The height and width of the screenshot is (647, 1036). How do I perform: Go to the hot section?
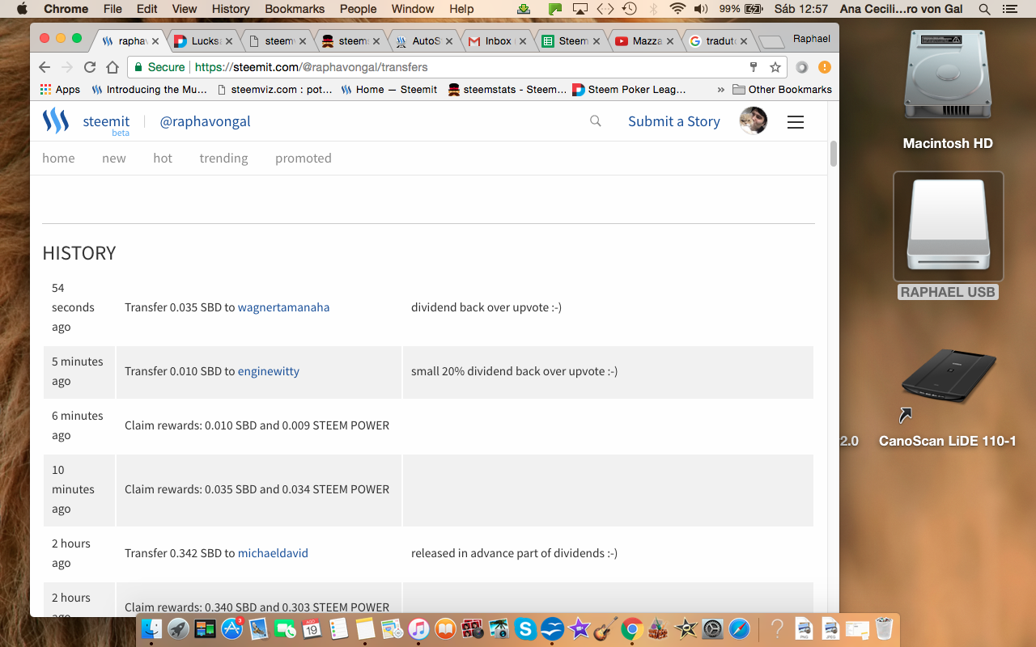tap(163, 159)
